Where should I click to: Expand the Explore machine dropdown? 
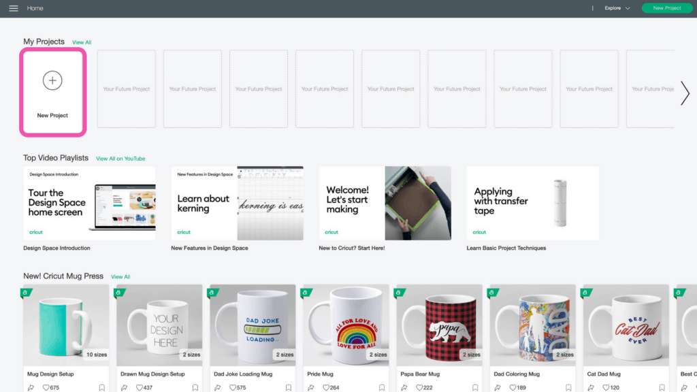coord(617,8)
